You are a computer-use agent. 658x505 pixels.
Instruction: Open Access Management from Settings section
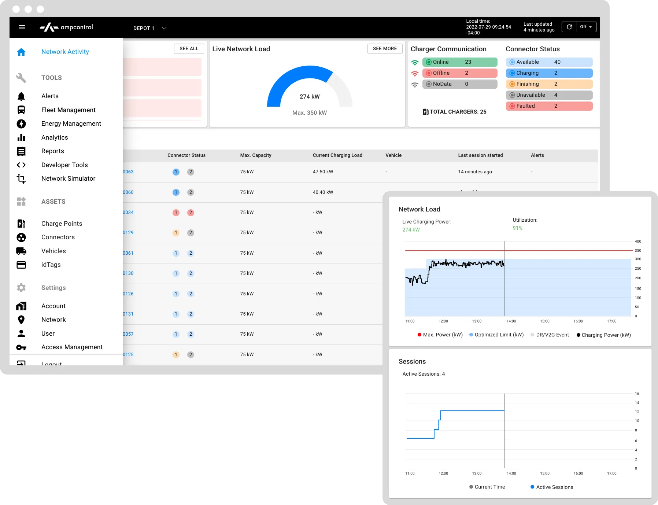pyautogui.click(x=71, y=347)
